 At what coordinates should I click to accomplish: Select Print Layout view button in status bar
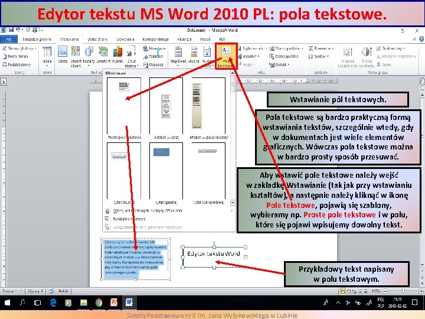click(342, 291)
